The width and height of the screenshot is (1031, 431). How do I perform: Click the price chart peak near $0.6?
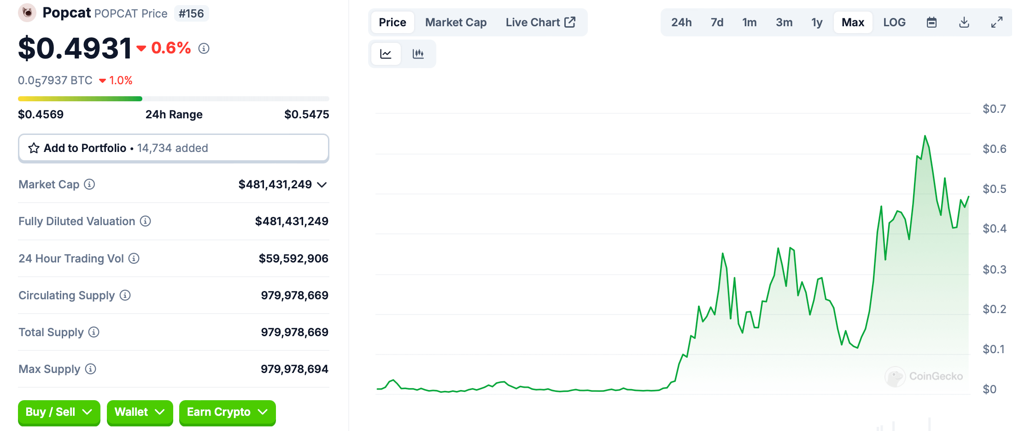pyautogui.click(x=925, y=136)
